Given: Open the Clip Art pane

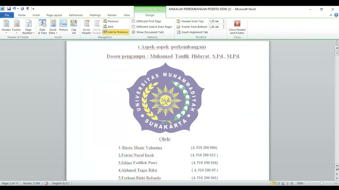Looking at the screenshot, I should pos(74,27).
